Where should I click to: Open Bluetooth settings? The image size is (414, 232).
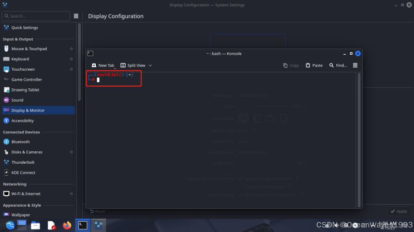coord(20,142)
